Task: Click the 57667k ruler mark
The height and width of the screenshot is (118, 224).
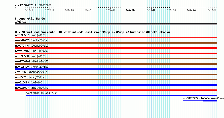Action: click(212, 10)
